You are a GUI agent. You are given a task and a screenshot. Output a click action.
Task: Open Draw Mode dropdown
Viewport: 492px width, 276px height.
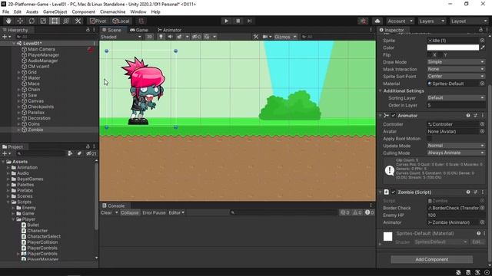(x=456, y=62)
